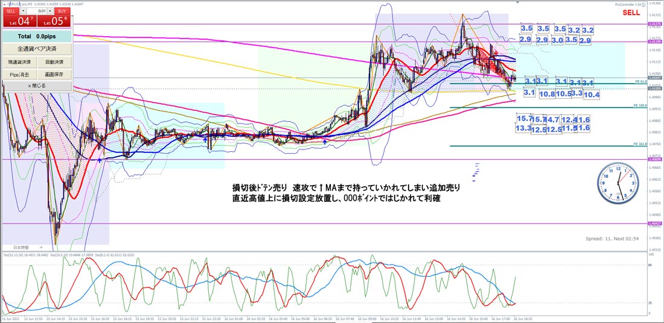Viewport: 664px width, 323px height.
Task: Decrease lot size with the left arrow
Action: pos(23,11)
